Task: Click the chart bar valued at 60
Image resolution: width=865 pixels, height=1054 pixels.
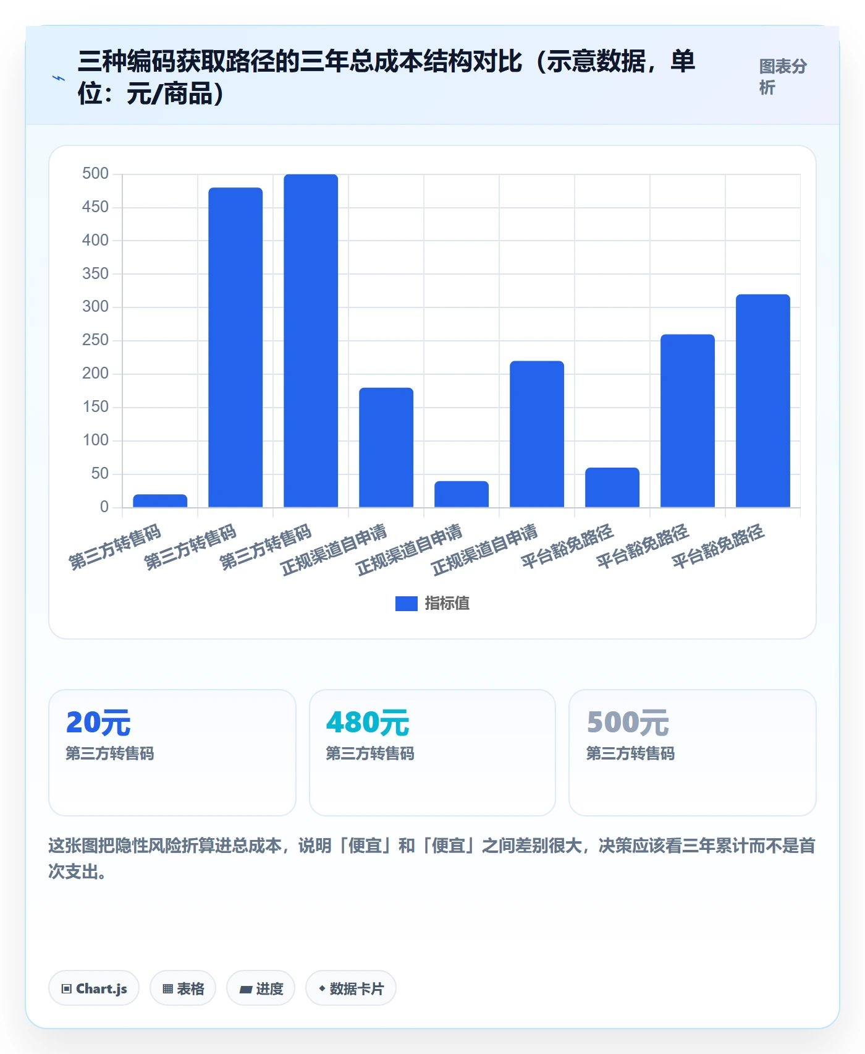Action: tap(612, 487)
